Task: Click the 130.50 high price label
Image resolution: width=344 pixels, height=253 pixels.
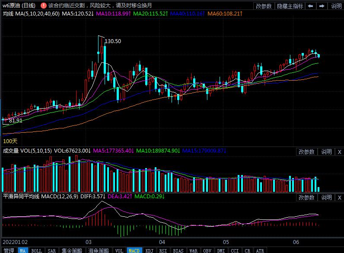Action: 113,41
